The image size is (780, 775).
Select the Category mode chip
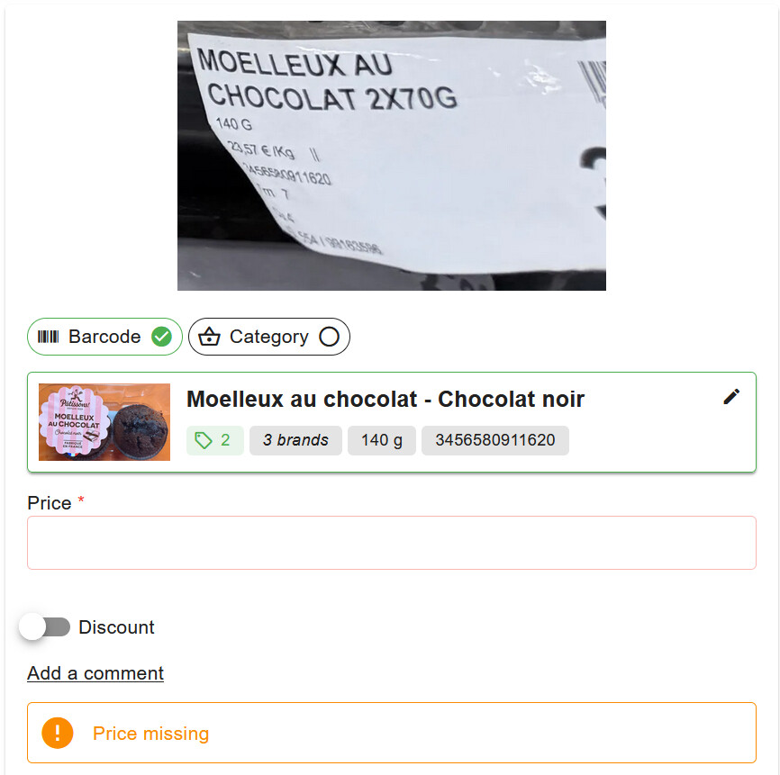[x=269, y=337]
